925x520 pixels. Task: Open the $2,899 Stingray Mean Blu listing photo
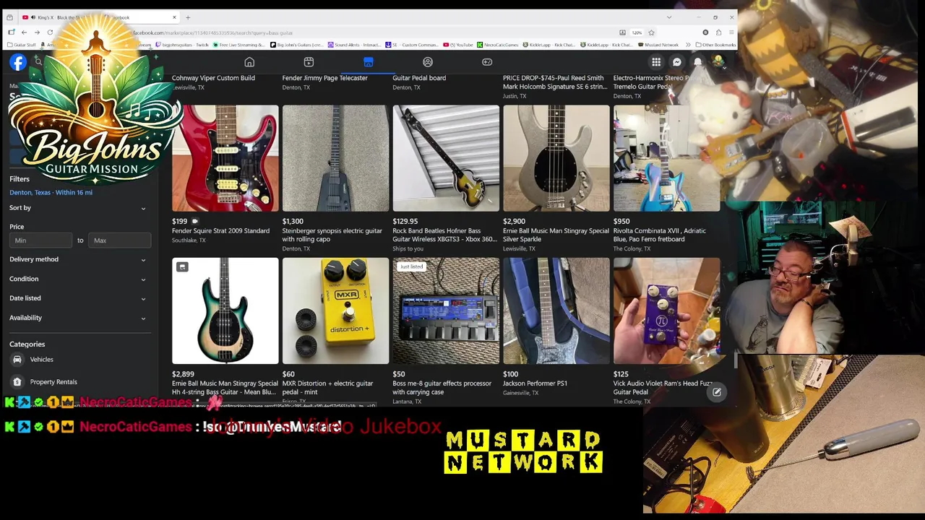(225, 311)
